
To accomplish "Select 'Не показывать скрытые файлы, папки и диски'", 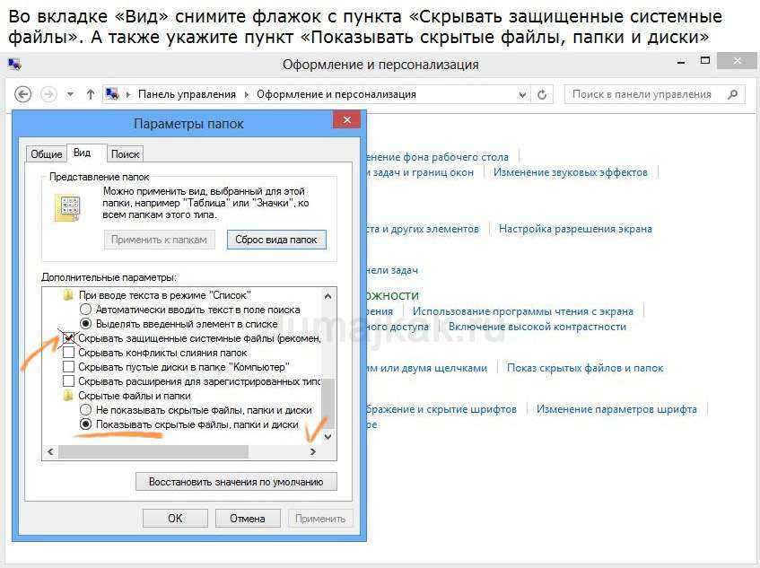I will [86, 409].
